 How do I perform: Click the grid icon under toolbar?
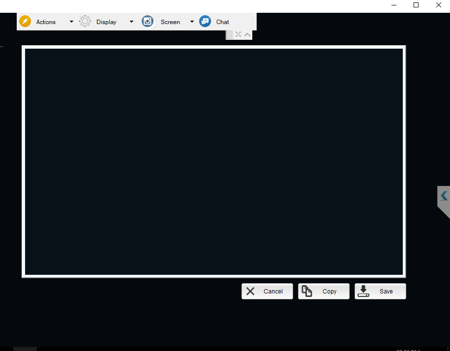(230, 35)
